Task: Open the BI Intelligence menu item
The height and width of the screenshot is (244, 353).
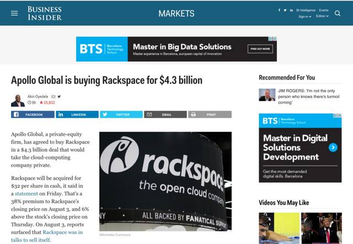Action: pos(305,10)
